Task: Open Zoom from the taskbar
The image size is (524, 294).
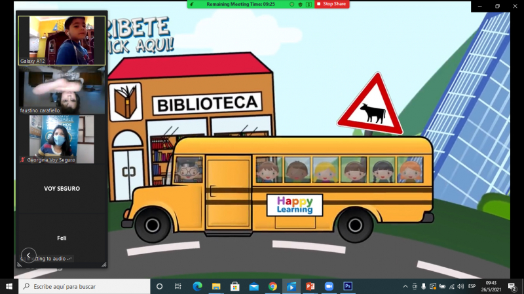Action: point(329,286)
